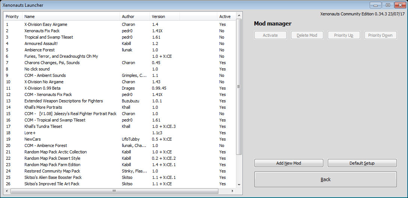Viewport: 408px width, 198px height.
Task: Sort mods by Name column header
Action: tap(71, 16)
